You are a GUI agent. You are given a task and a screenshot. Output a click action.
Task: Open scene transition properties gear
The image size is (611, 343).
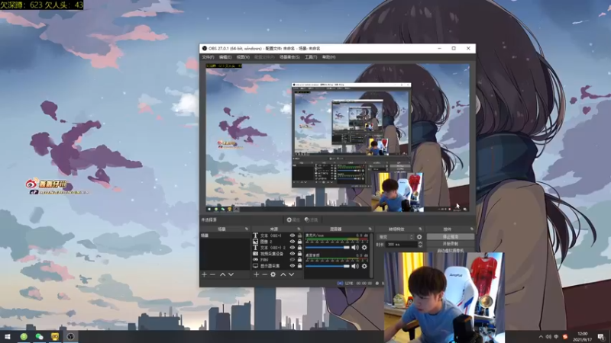coord(419,237)
